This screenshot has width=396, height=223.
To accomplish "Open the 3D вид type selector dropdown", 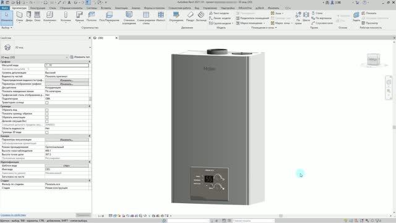I will (90, 47).
